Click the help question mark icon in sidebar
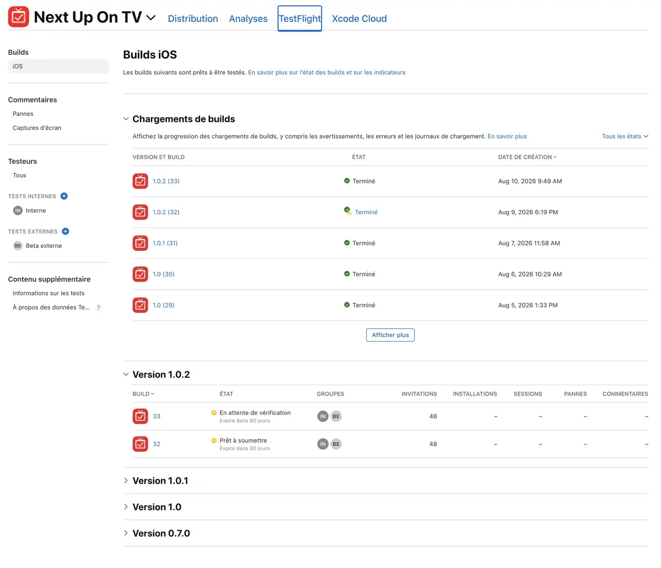Image resolution: width=661 pixels, height=568 pixels. click(x=99, y=307)
